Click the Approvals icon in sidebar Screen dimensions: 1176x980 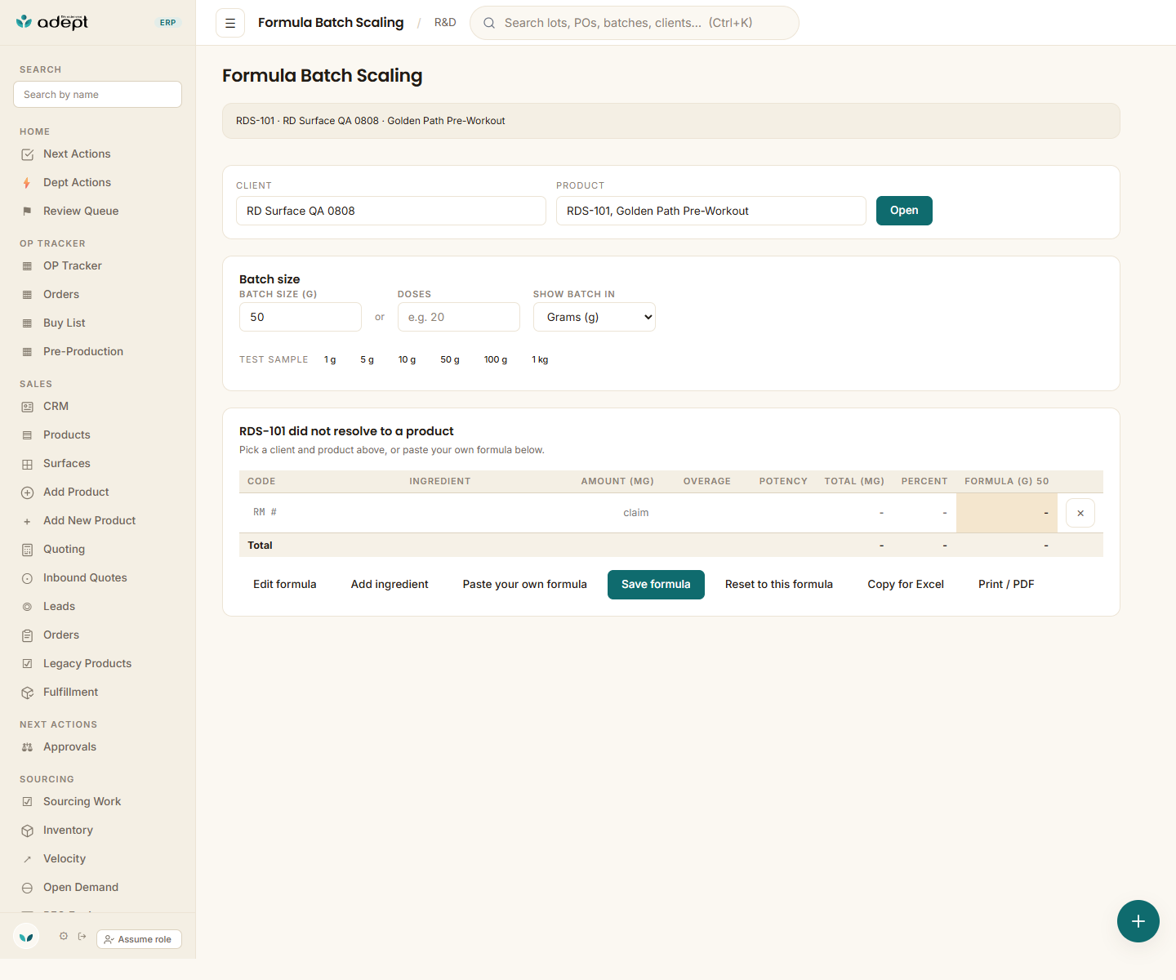tap(27, 747)
